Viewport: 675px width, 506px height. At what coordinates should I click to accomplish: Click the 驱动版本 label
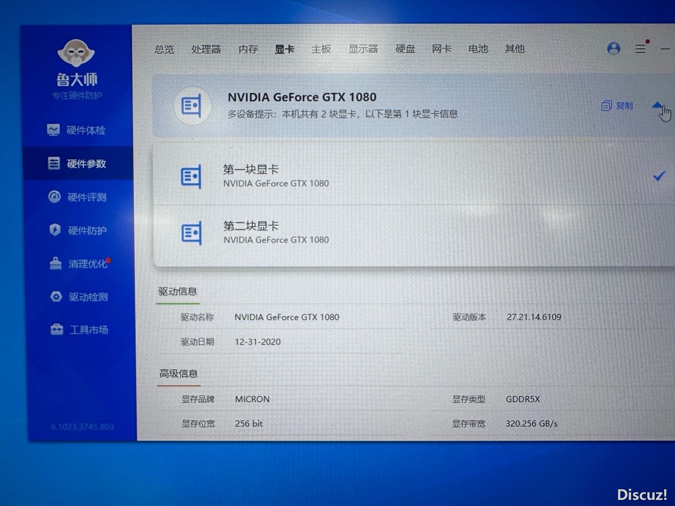click(469, 317)
